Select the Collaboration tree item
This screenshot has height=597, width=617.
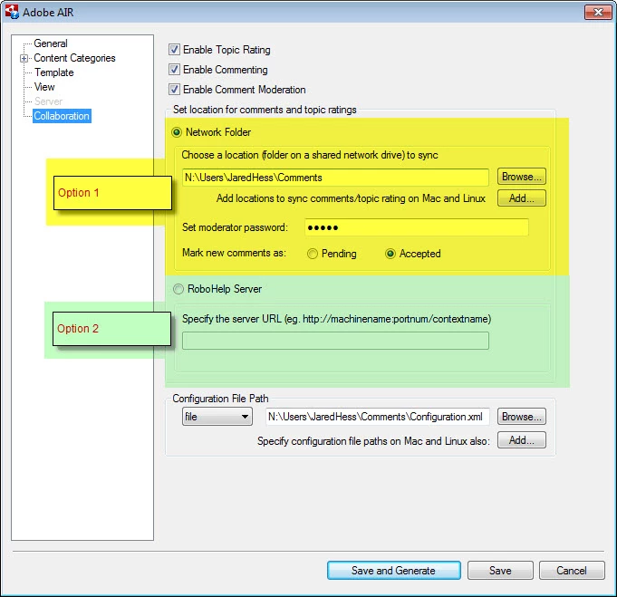(x=62, y=116)
